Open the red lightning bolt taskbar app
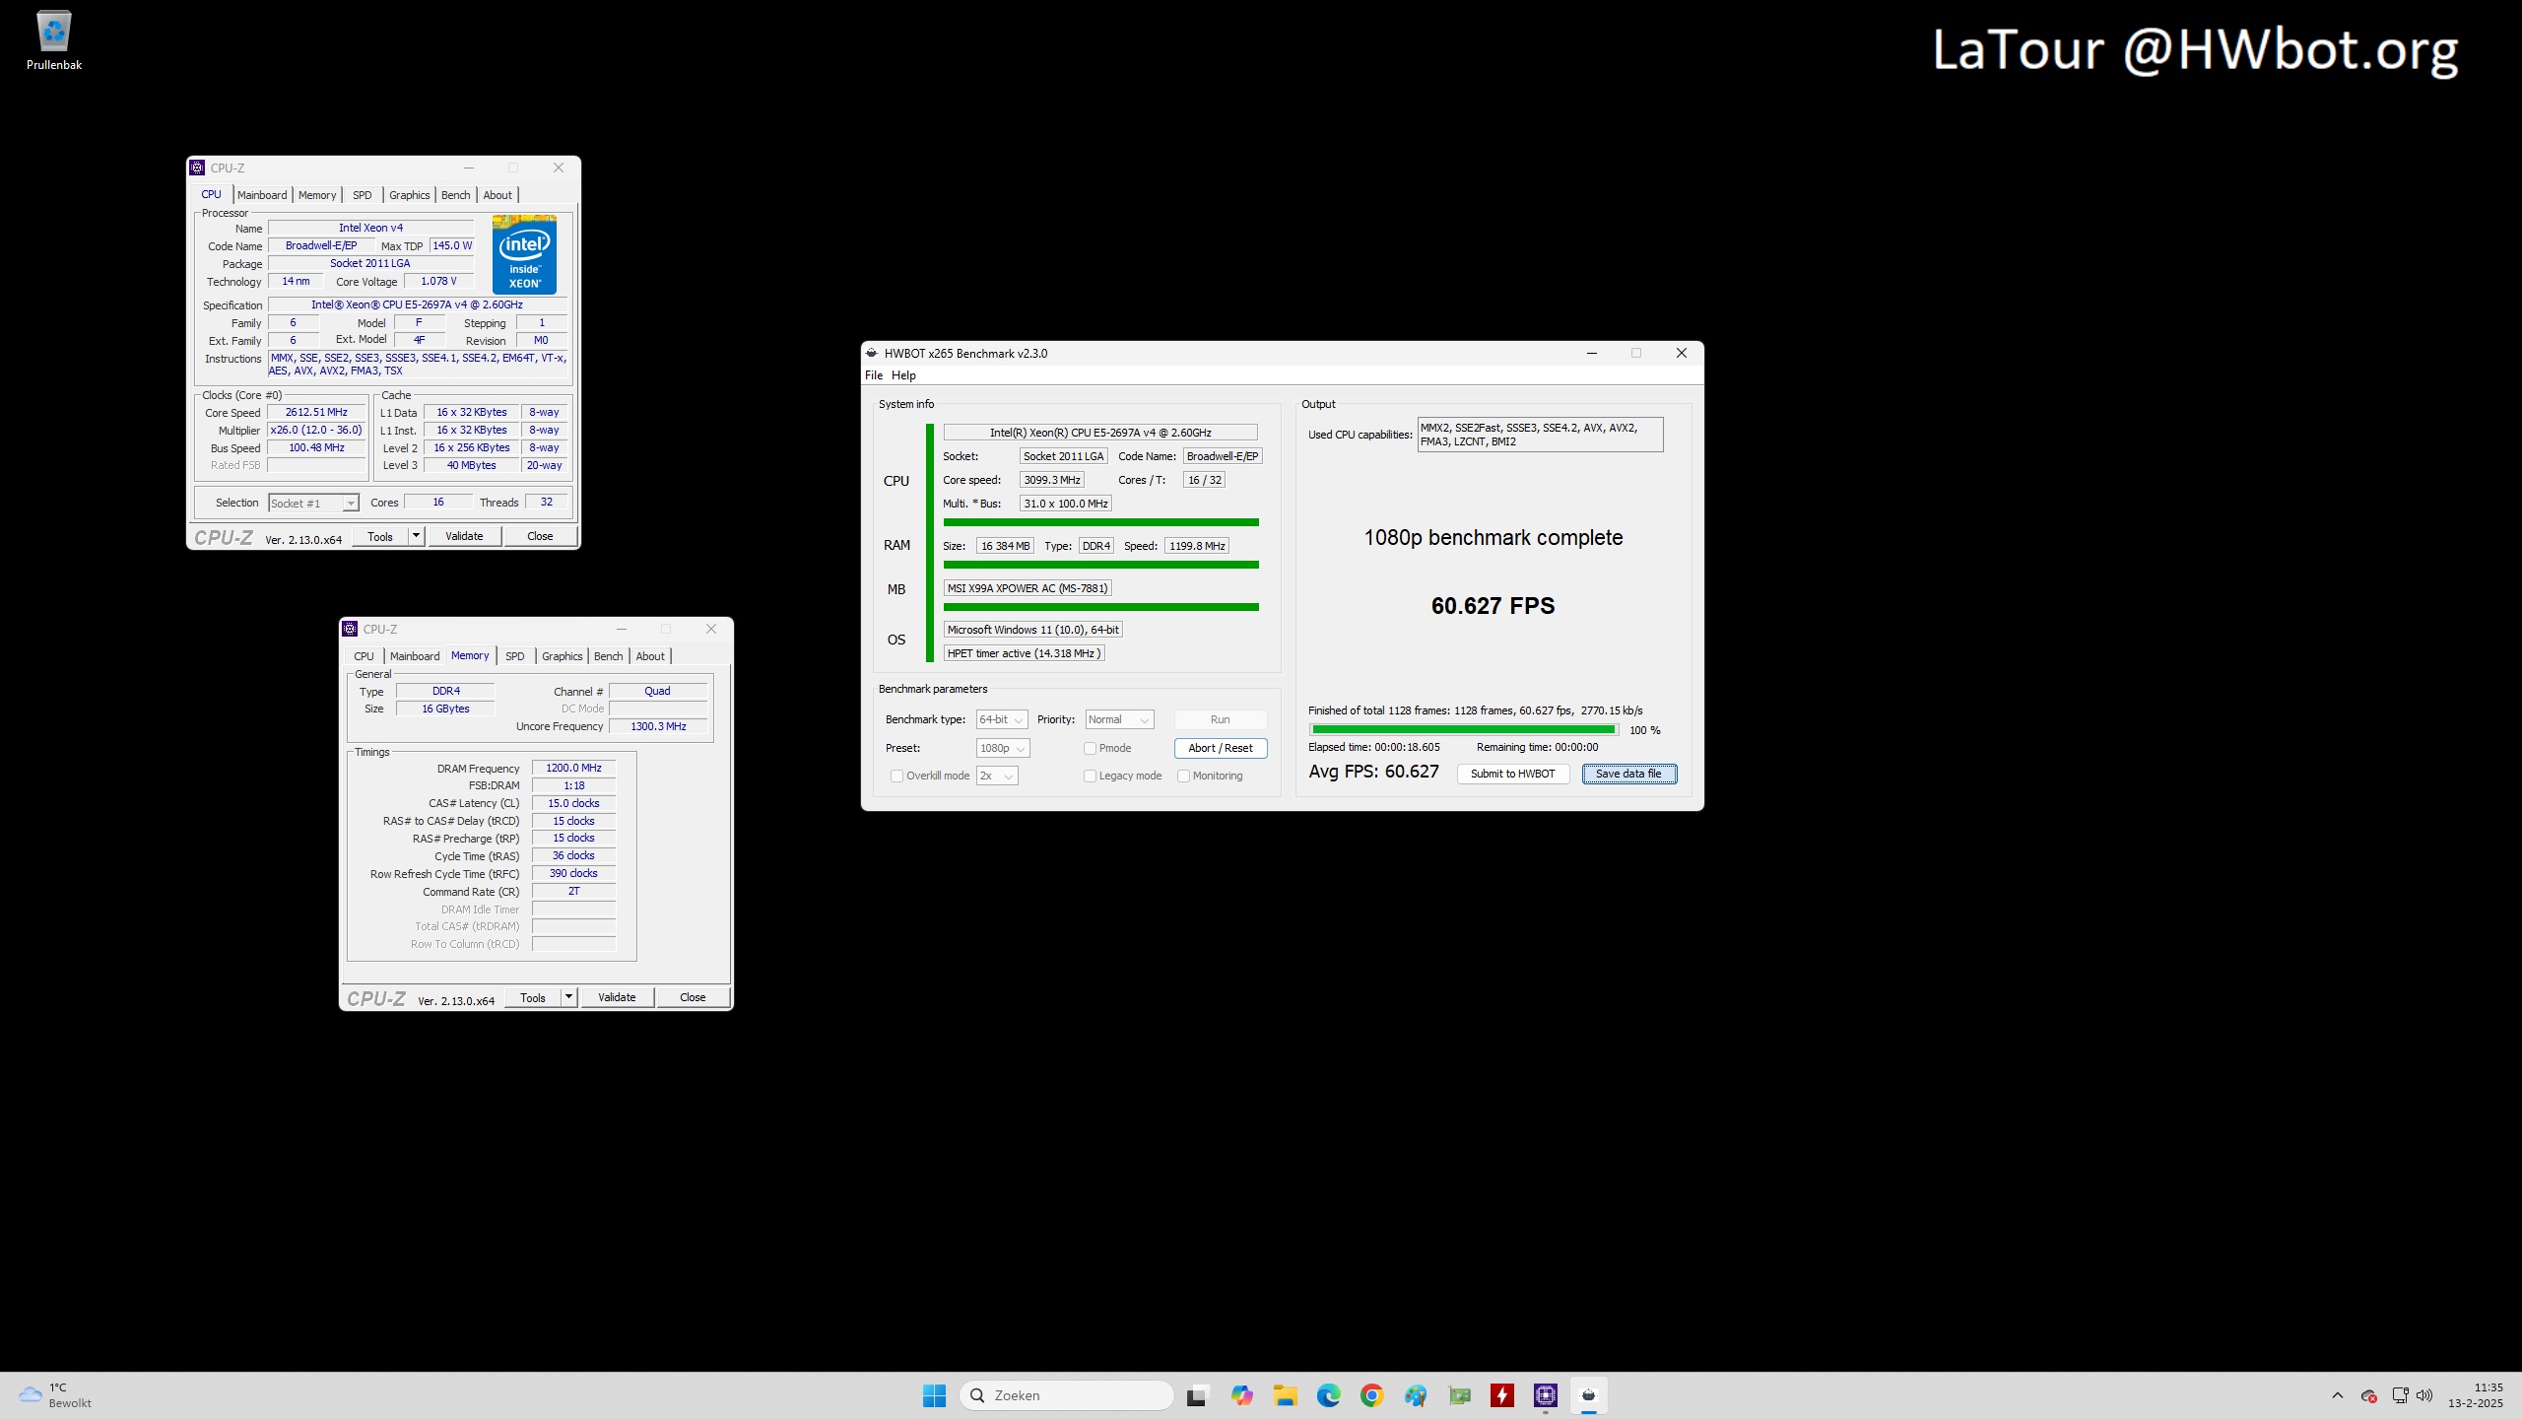The height and width of the screenshot is (1419, 2522). (1502, 1395)
